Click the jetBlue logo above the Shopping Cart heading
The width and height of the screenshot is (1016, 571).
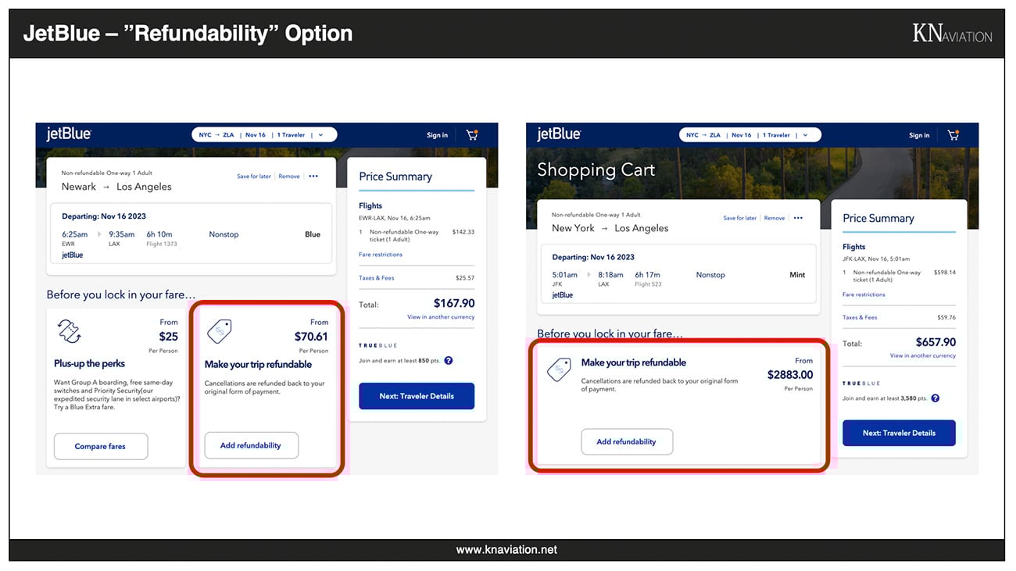pyautogui.click(x=559, y=134)
